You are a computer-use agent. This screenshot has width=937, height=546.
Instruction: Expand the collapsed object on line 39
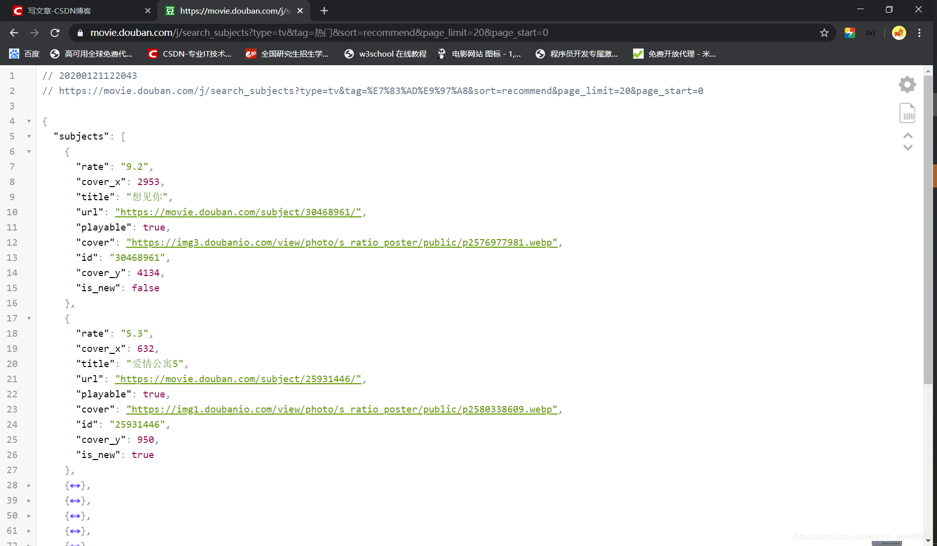29,500
